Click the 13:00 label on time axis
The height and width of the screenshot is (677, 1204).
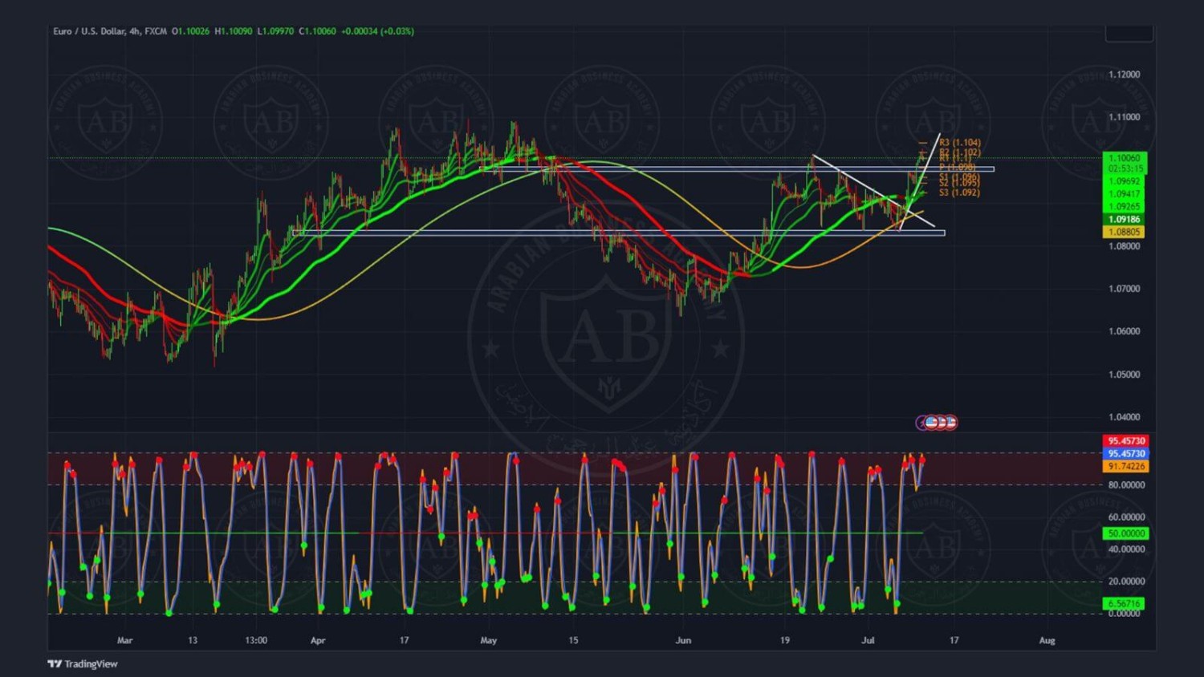256,640
